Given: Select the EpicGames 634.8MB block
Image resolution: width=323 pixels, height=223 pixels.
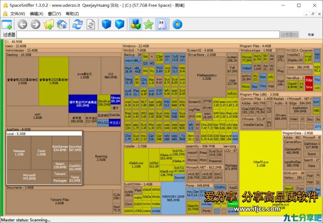Looking at the screenshot, I should click(60, 148).
